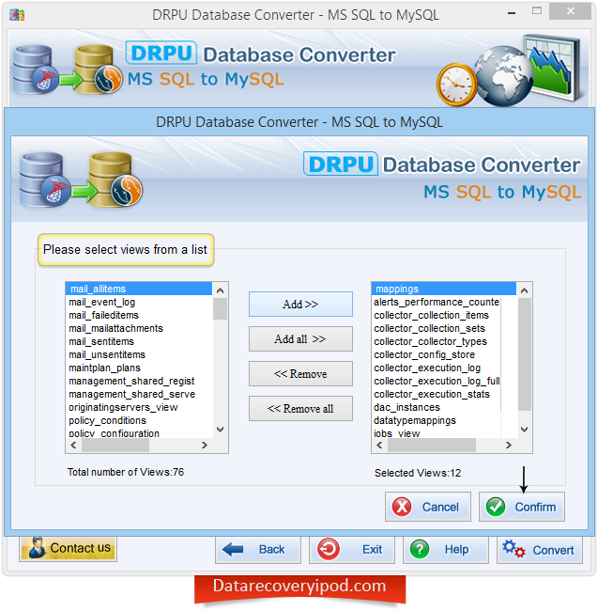
Task: Click down arrow of left list scrollbar
Action: [x=220, y=430]
